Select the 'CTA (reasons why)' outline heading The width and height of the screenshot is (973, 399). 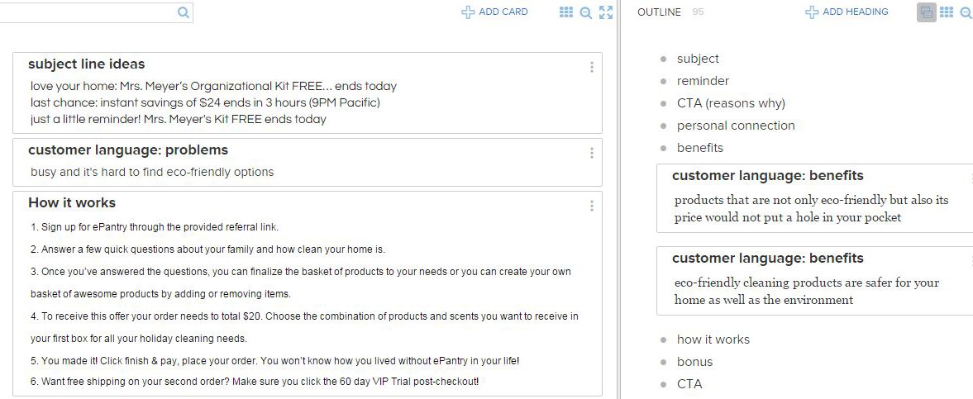coord(731,103)
